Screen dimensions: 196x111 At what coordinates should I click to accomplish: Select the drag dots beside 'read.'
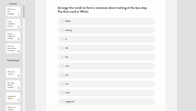(62, 93)
